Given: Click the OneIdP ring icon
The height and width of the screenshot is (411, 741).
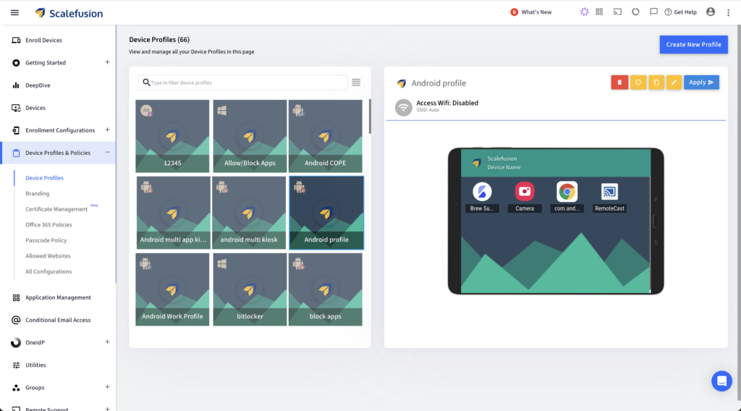Looking at the screenshot, I should click(16, 342).
